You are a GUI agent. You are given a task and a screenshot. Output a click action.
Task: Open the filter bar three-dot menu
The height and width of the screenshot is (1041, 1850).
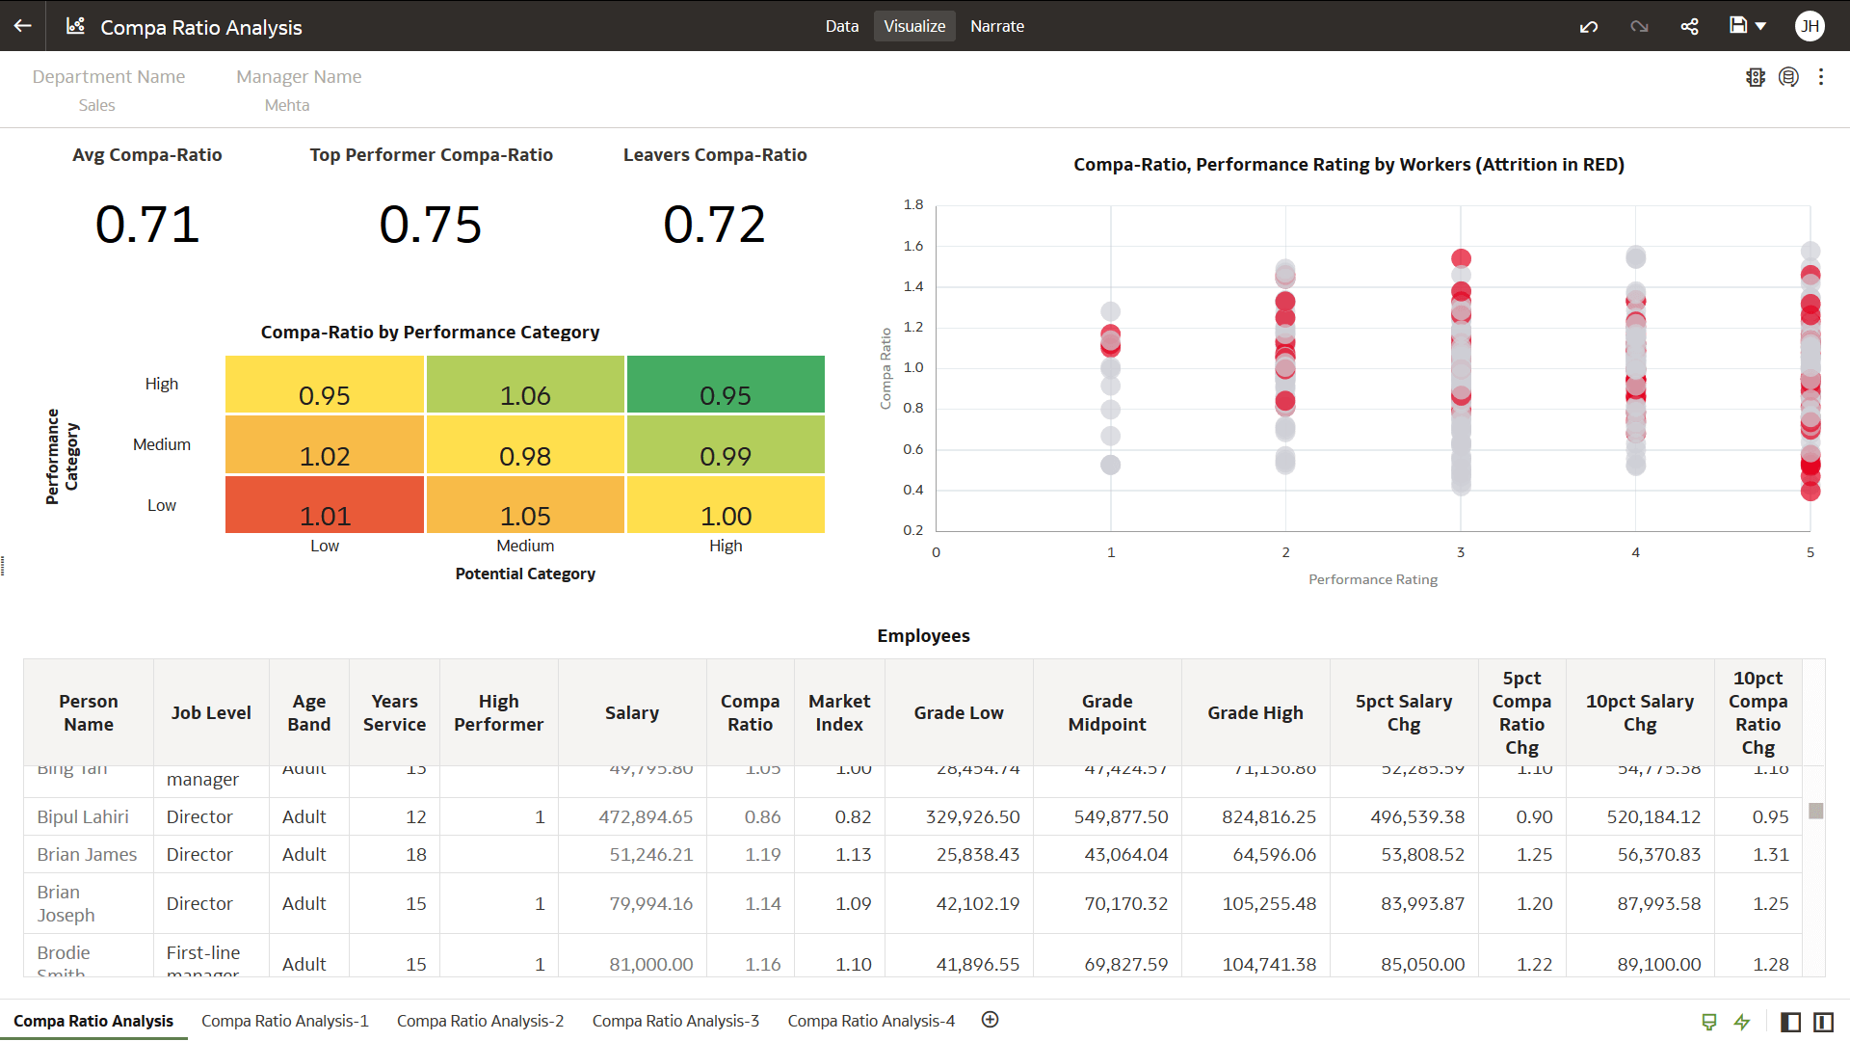click(x=1820, y=77)
